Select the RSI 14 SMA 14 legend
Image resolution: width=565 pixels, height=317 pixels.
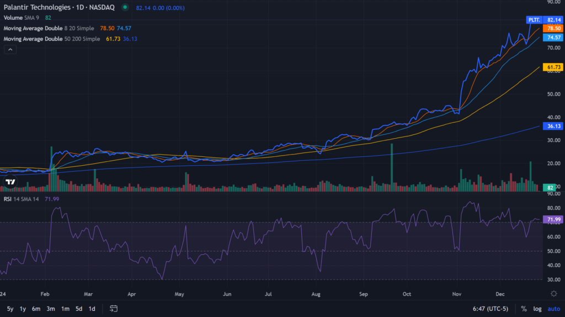(21, 199)
